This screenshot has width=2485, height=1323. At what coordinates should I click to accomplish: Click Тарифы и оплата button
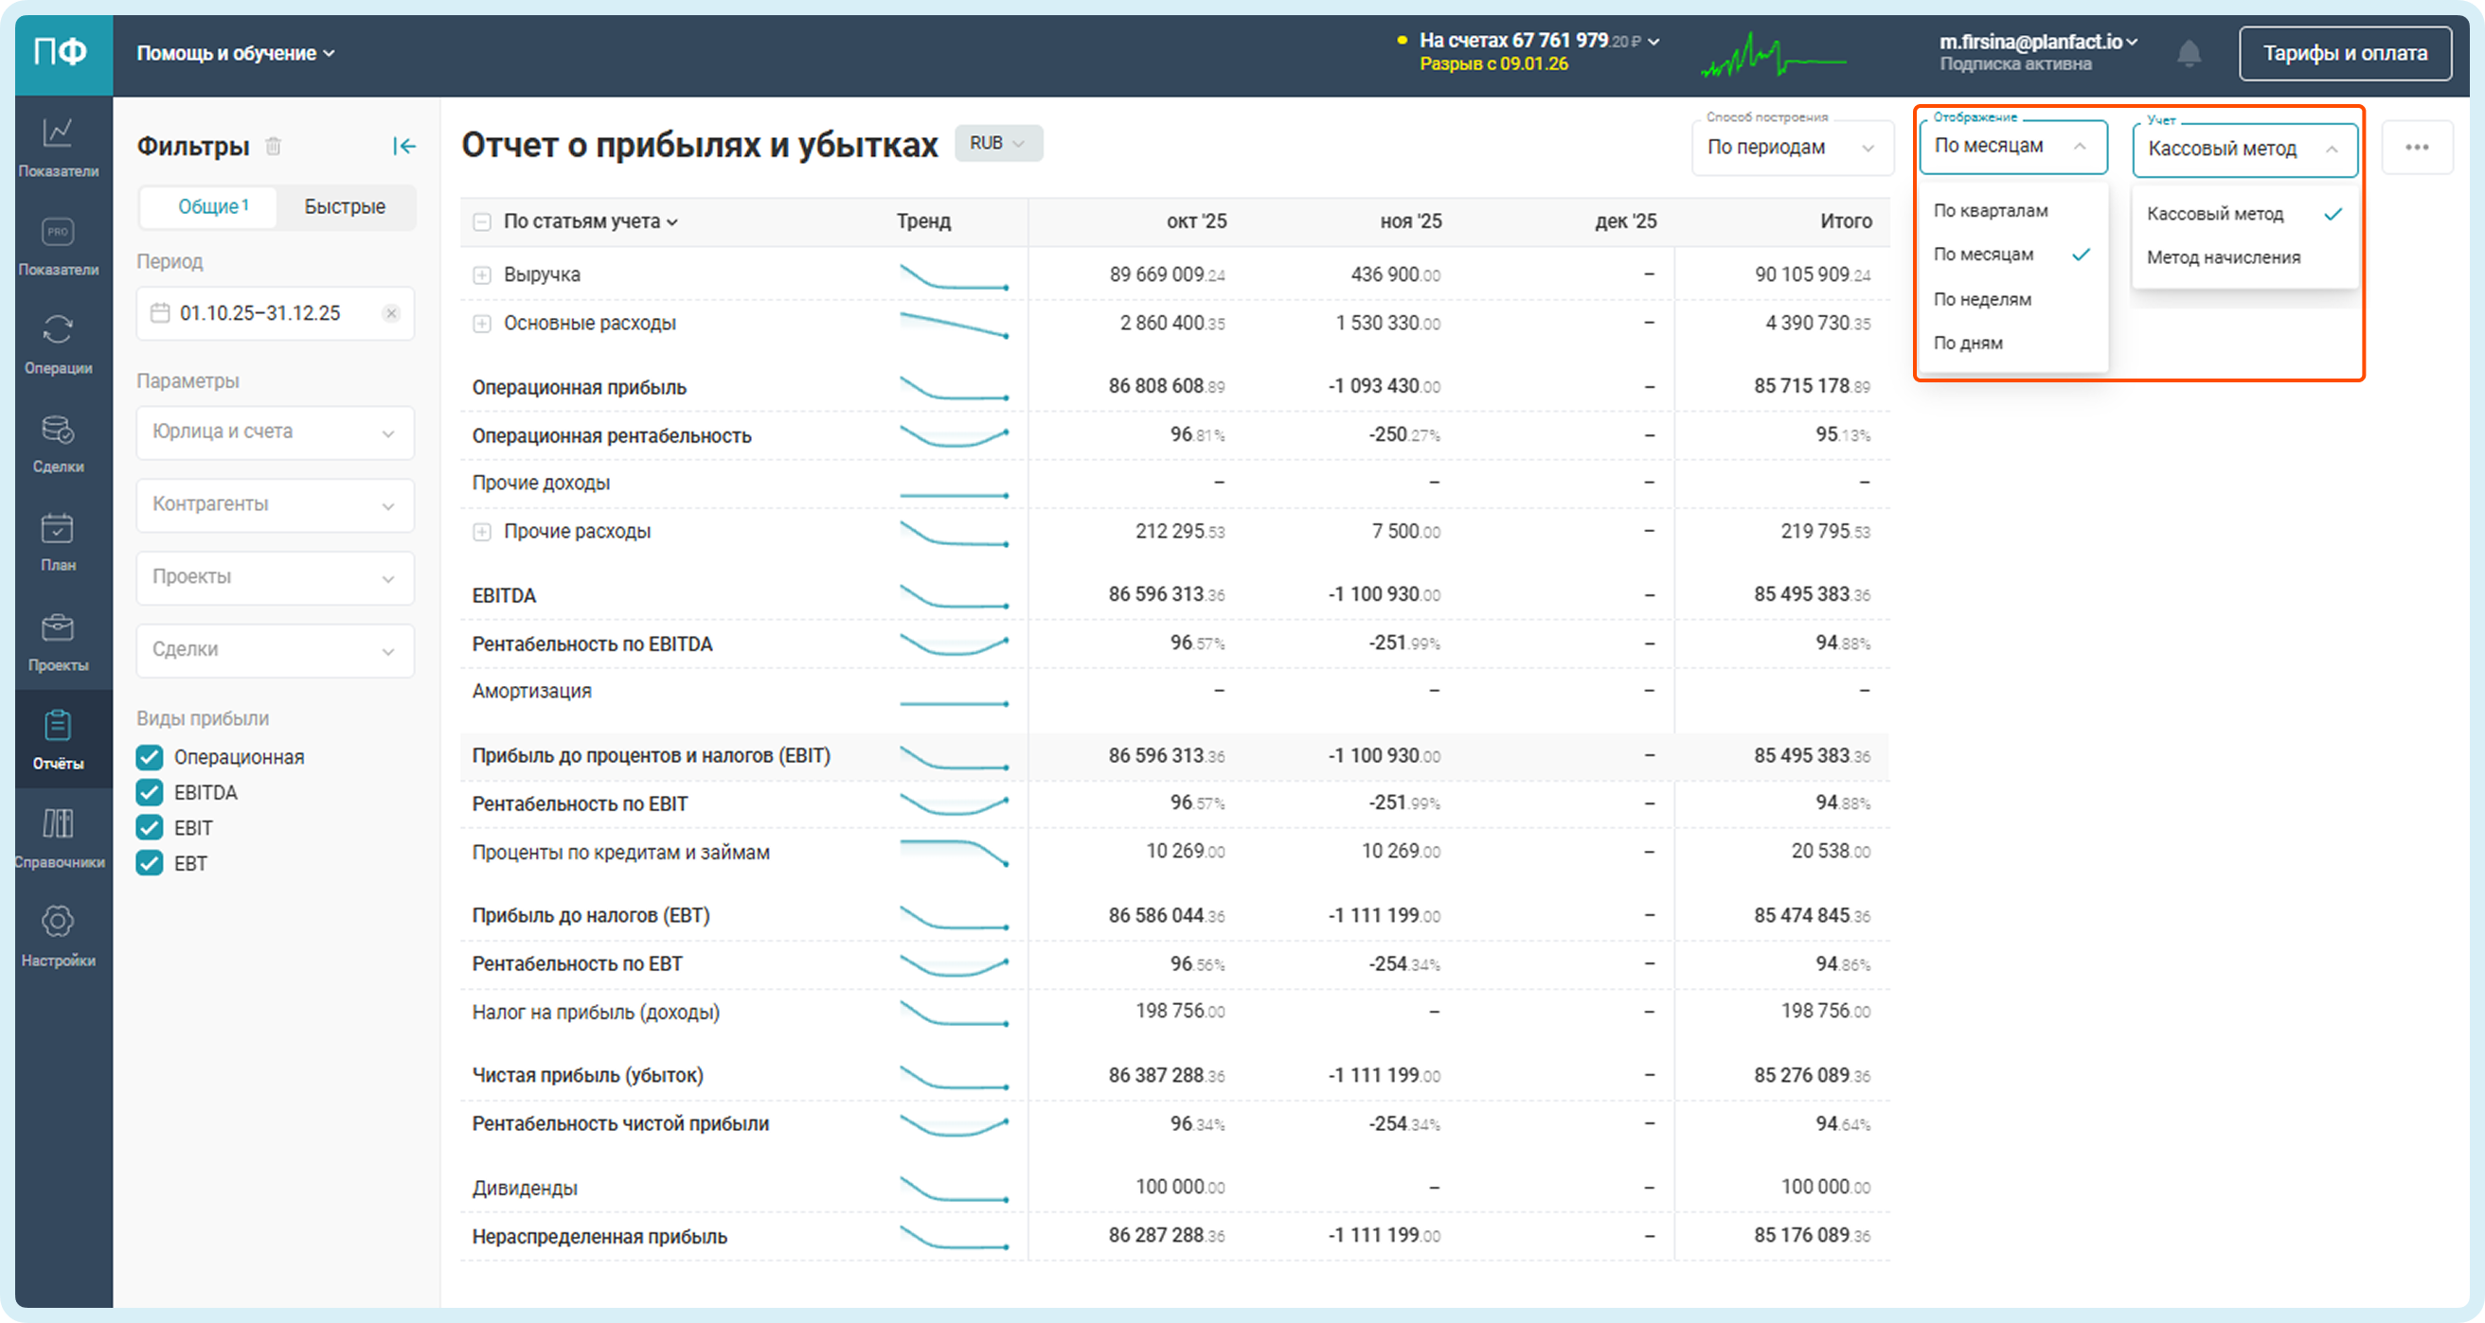click(2344, 53)
